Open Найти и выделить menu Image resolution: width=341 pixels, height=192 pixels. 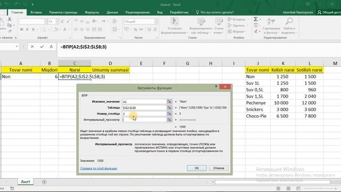289,26
